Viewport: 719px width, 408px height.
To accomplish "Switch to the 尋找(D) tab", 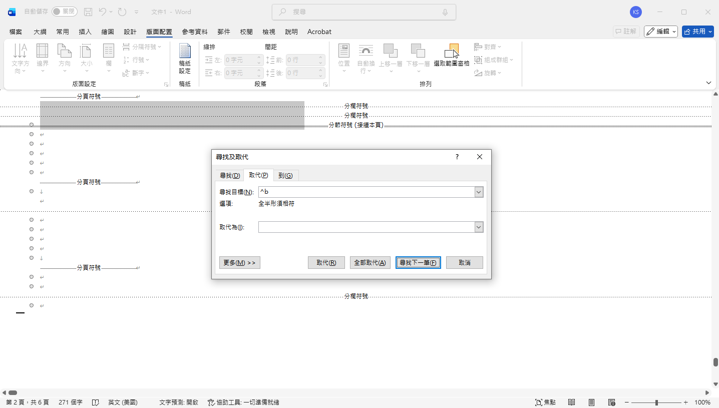I will (229, 175).
